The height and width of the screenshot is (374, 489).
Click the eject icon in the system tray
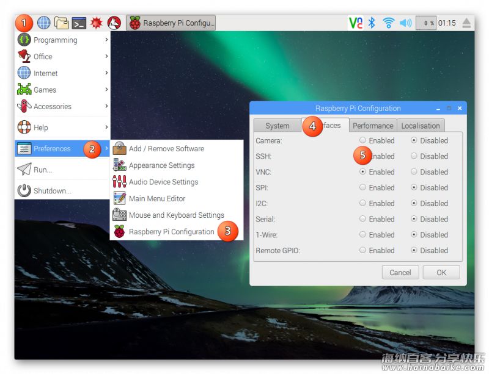466,23
